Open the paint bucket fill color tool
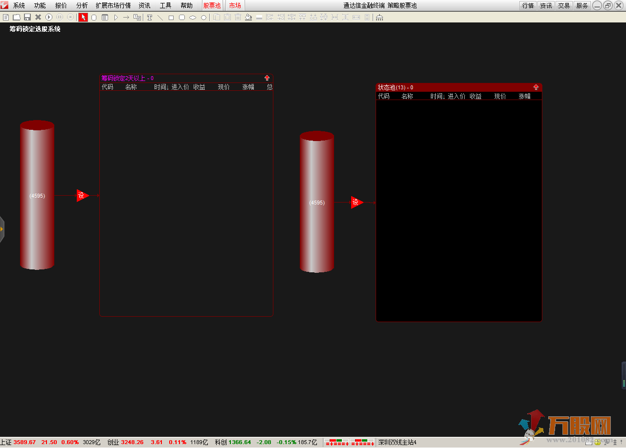 (x=248, y=17)
